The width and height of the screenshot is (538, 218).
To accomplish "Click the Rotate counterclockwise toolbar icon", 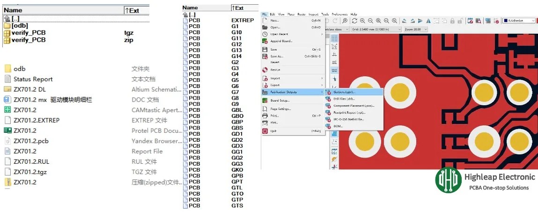I will (404, 21).
